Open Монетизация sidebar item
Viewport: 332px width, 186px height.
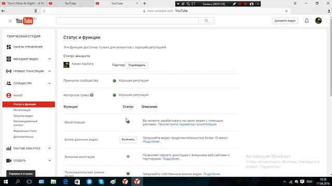[22, 110]
